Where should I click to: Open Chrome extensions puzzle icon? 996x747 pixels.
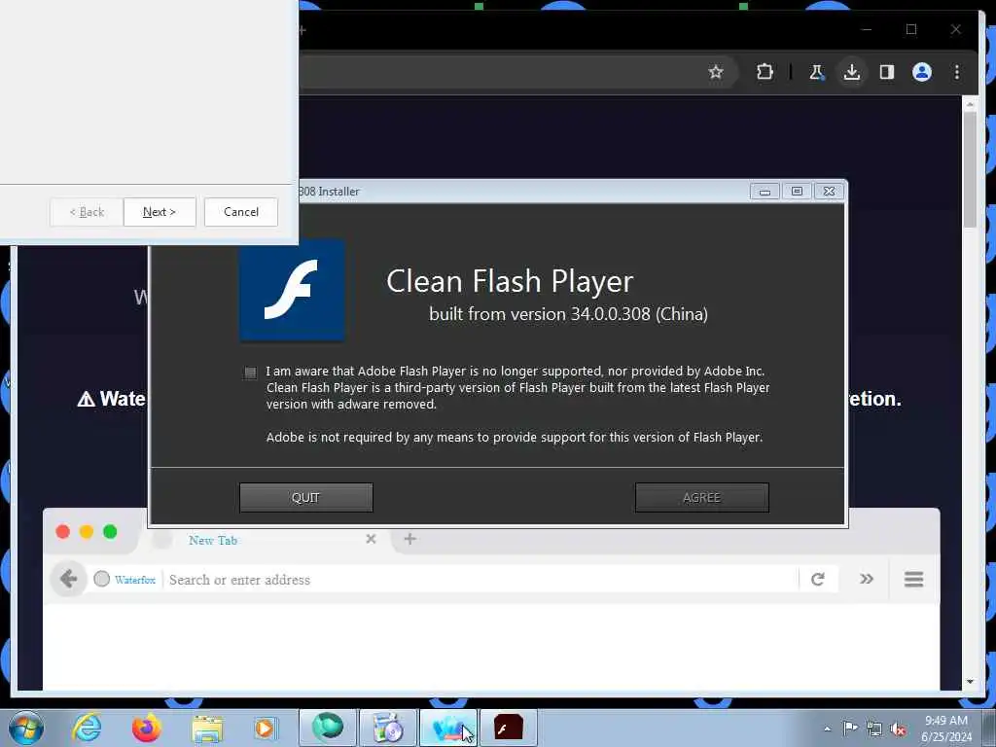click(x=765, y=72)
